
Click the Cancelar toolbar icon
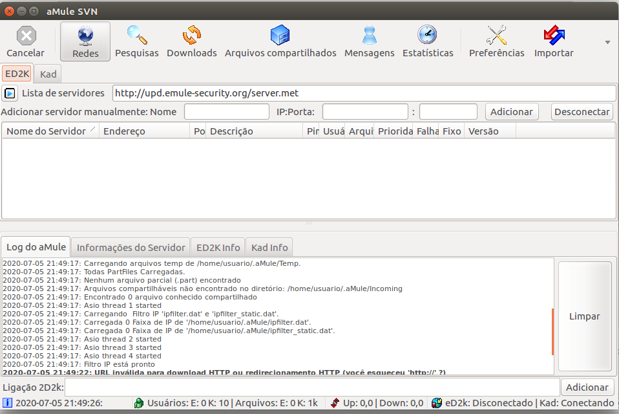point(26,41)
